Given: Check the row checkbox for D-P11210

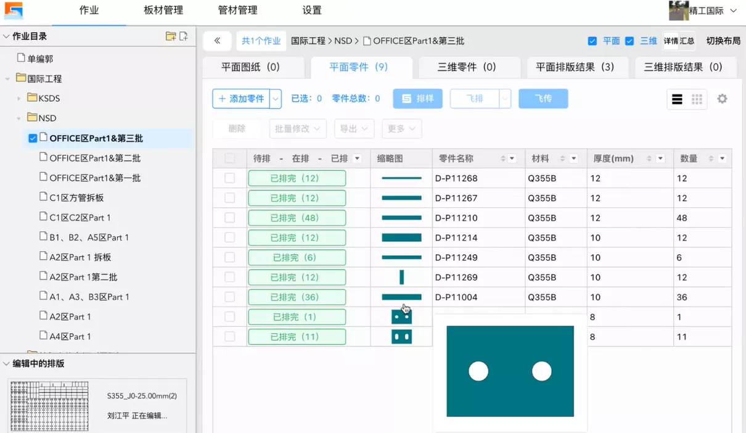Looking at the screenshot, I should coord(229,218).
